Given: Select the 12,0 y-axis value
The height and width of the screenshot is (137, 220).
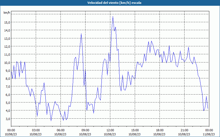Looking at the screenshot, I should (7, 46).
